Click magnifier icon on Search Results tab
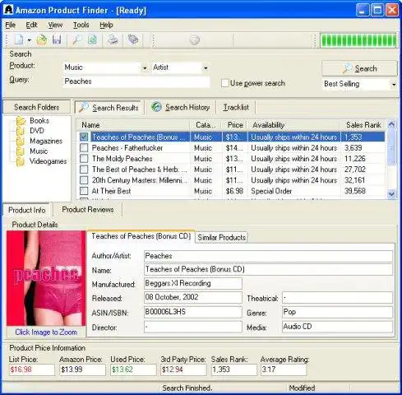 tap(83, 107)
